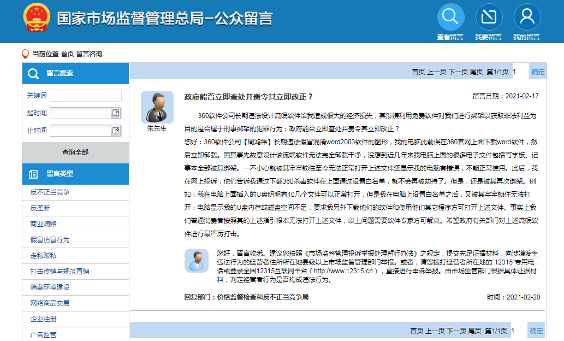Click the 留言搜索 panel header
Viewport: 564px width, 341px height.
(x=75, y=73)
